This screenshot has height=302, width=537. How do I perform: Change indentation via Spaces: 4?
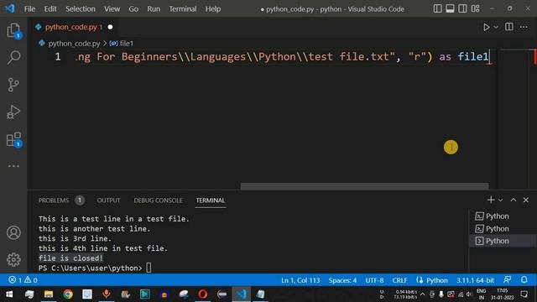pyautogui.click(x=342, y=280)
